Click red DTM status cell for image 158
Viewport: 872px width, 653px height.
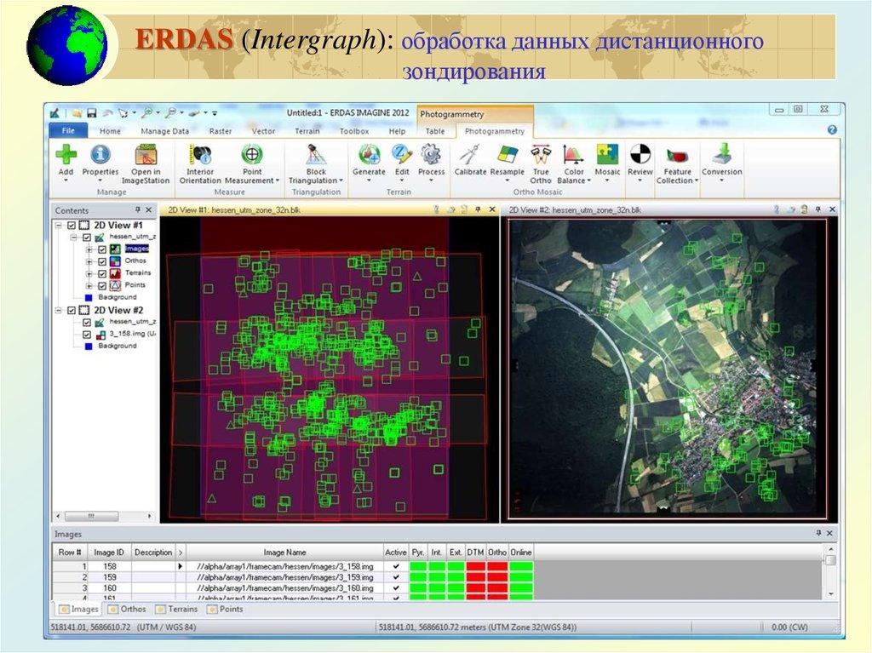coord(475,566)
